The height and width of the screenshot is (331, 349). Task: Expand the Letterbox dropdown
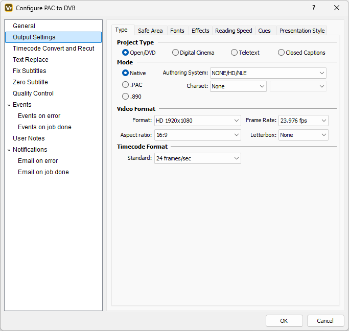click(303, 135)
